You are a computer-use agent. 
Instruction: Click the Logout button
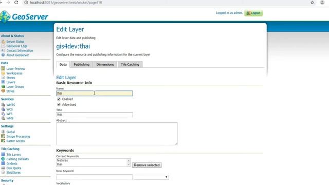coord(253,13)
